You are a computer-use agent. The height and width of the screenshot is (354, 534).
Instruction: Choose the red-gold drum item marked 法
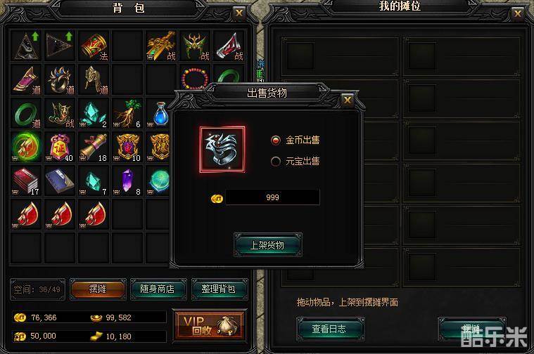click(x=94, y=46)
